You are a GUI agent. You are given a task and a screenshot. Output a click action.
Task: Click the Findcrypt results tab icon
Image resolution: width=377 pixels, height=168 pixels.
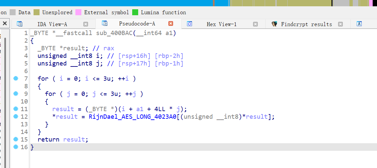[x=274, y=24]
